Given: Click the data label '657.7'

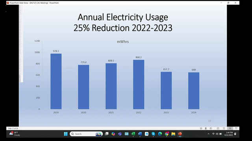Looking at the screenshot, I should pyautogui.click(x=166, y=69).
